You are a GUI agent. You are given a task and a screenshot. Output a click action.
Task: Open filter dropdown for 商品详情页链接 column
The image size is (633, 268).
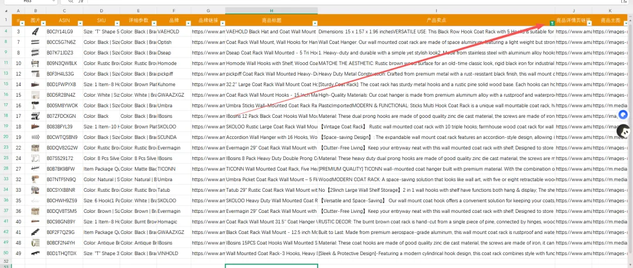pyautogui.click(x=589, y=23)
